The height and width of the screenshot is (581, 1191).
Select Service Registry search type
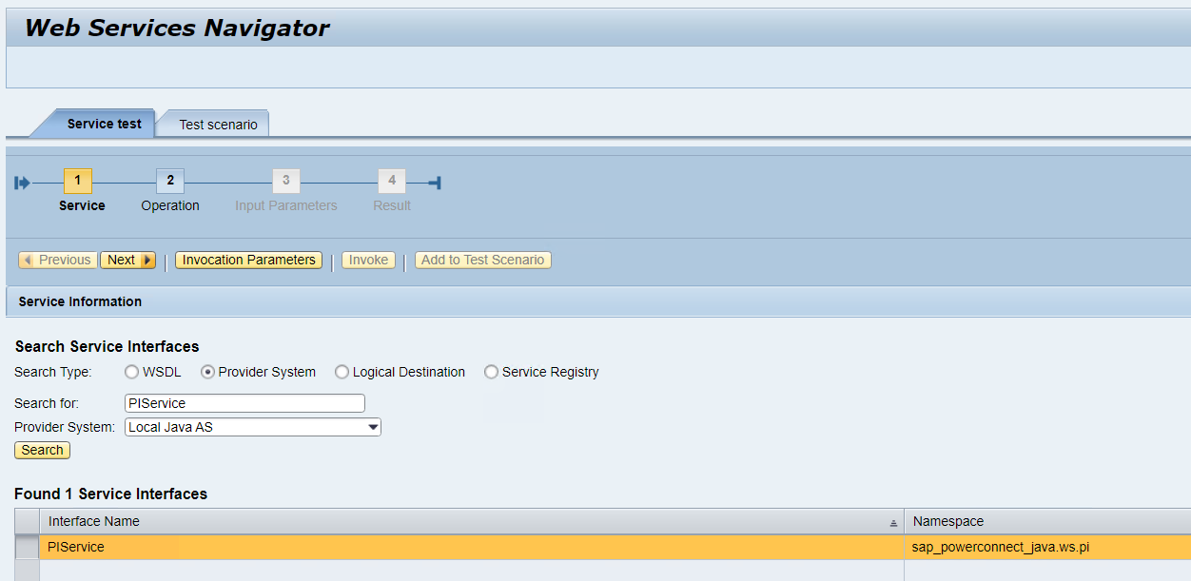click(x=491, y=373)
